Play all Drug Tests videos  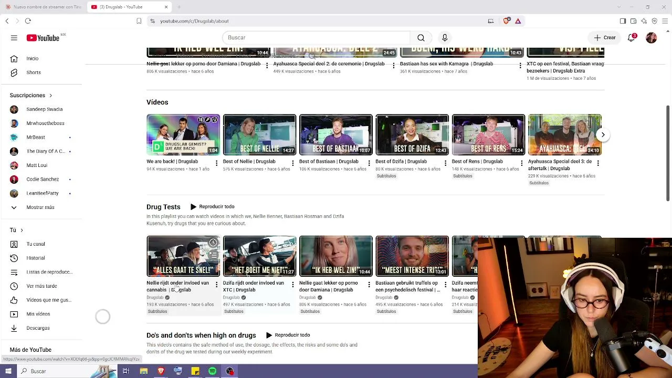tap(212, 207)
